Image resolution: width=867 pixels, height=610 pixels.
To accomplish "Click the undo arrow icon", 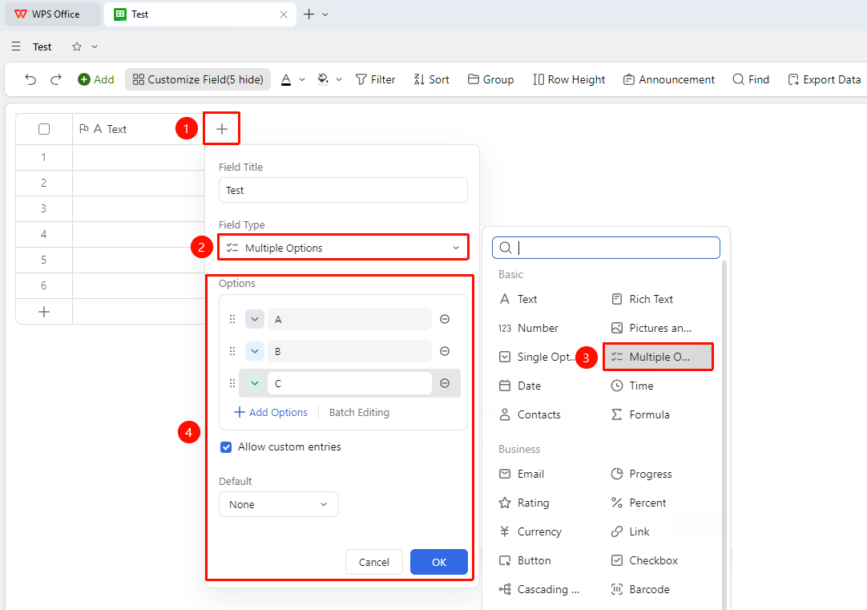I will (30, 79).
